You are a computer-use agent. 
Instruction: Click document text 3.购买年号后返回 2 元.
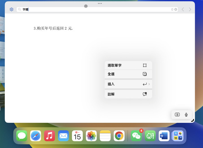click(53, 28)
